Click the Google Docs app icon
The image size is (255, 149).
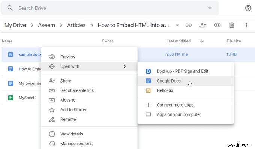tap(148, 81)
